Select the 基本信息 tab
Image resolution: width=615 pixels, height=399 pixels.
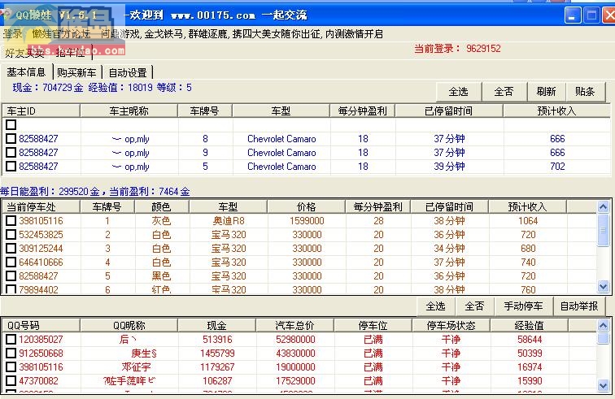[x=26, y=72]
